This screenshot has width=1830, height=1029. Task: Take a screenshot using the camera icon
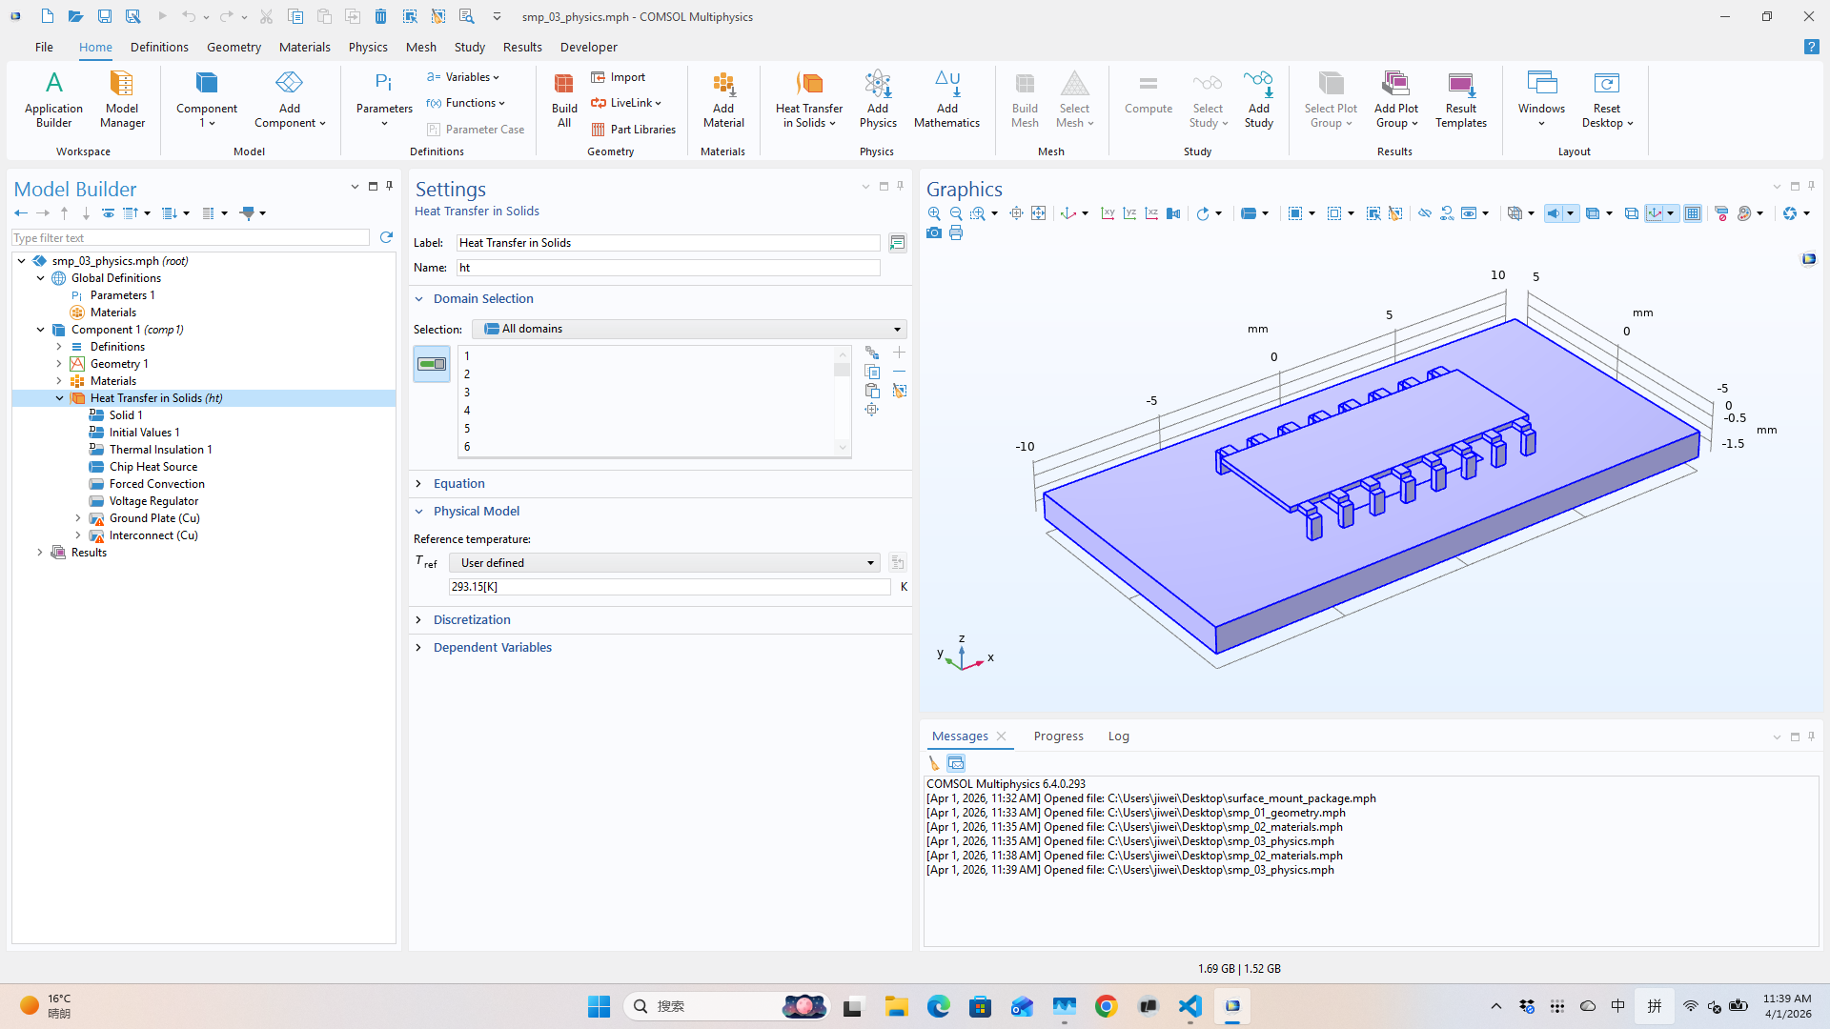pyautogui.click(x=934, y=233)
